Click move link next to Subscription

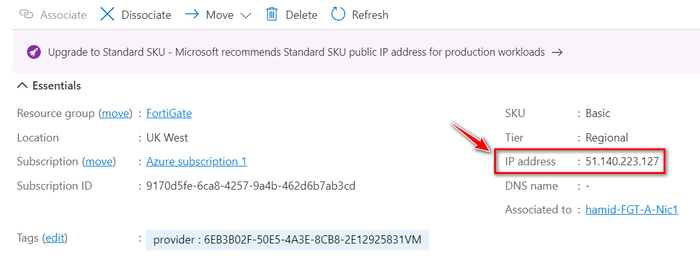99,161
